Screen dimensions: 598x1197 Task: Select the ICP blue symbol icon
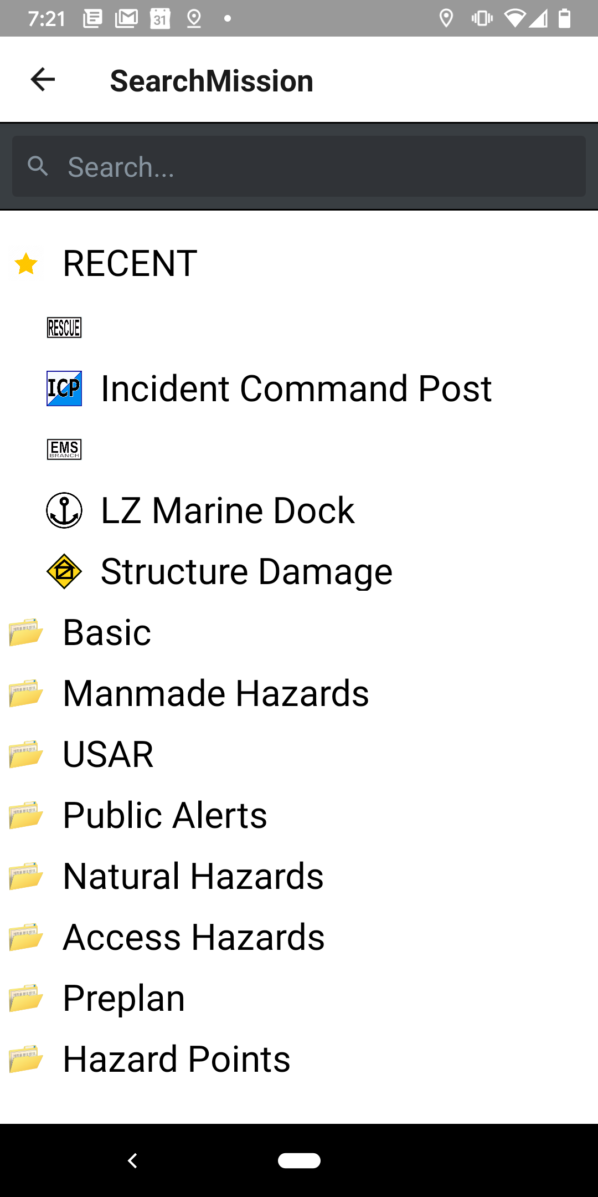[64, 388]
